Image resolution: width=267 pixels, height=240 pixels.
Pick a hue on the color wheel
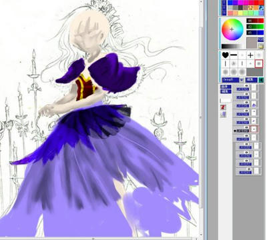(232, 29)
